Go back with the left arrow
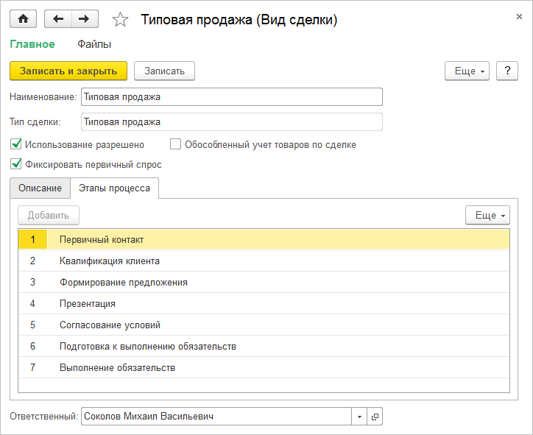Viewport: 533px width, 435px height. pos(58,19)
